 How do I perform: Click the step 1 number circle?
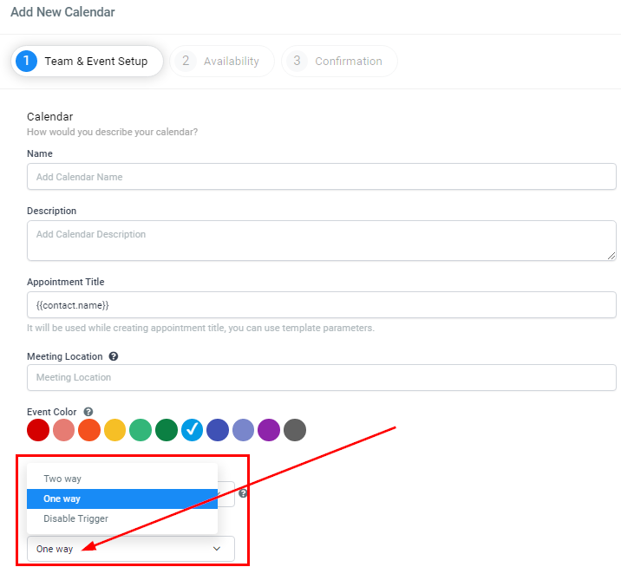(x=27, y=61)
